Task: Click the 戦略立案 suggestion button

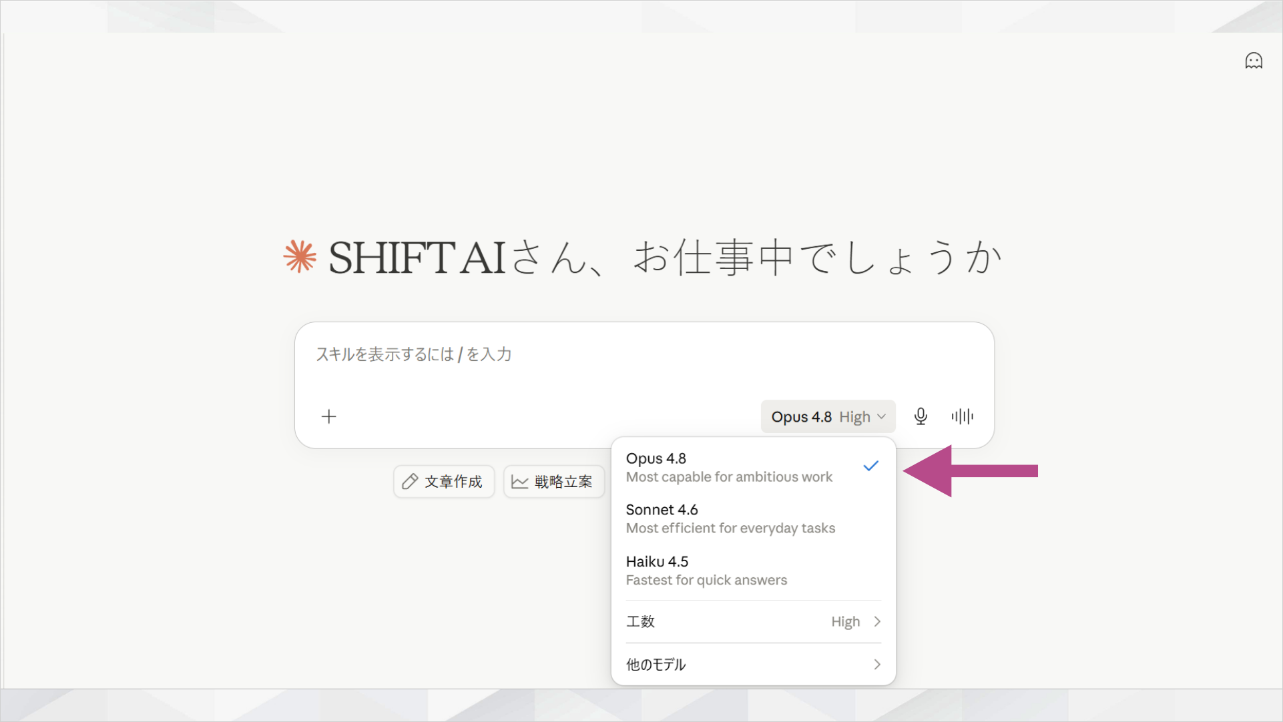Action: 554,481
